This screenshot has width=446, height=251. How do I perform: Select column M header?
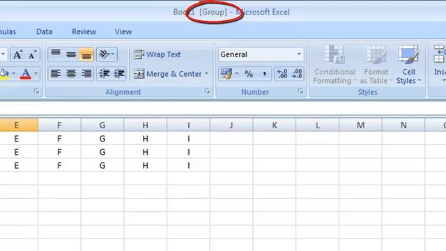(360, 125)
